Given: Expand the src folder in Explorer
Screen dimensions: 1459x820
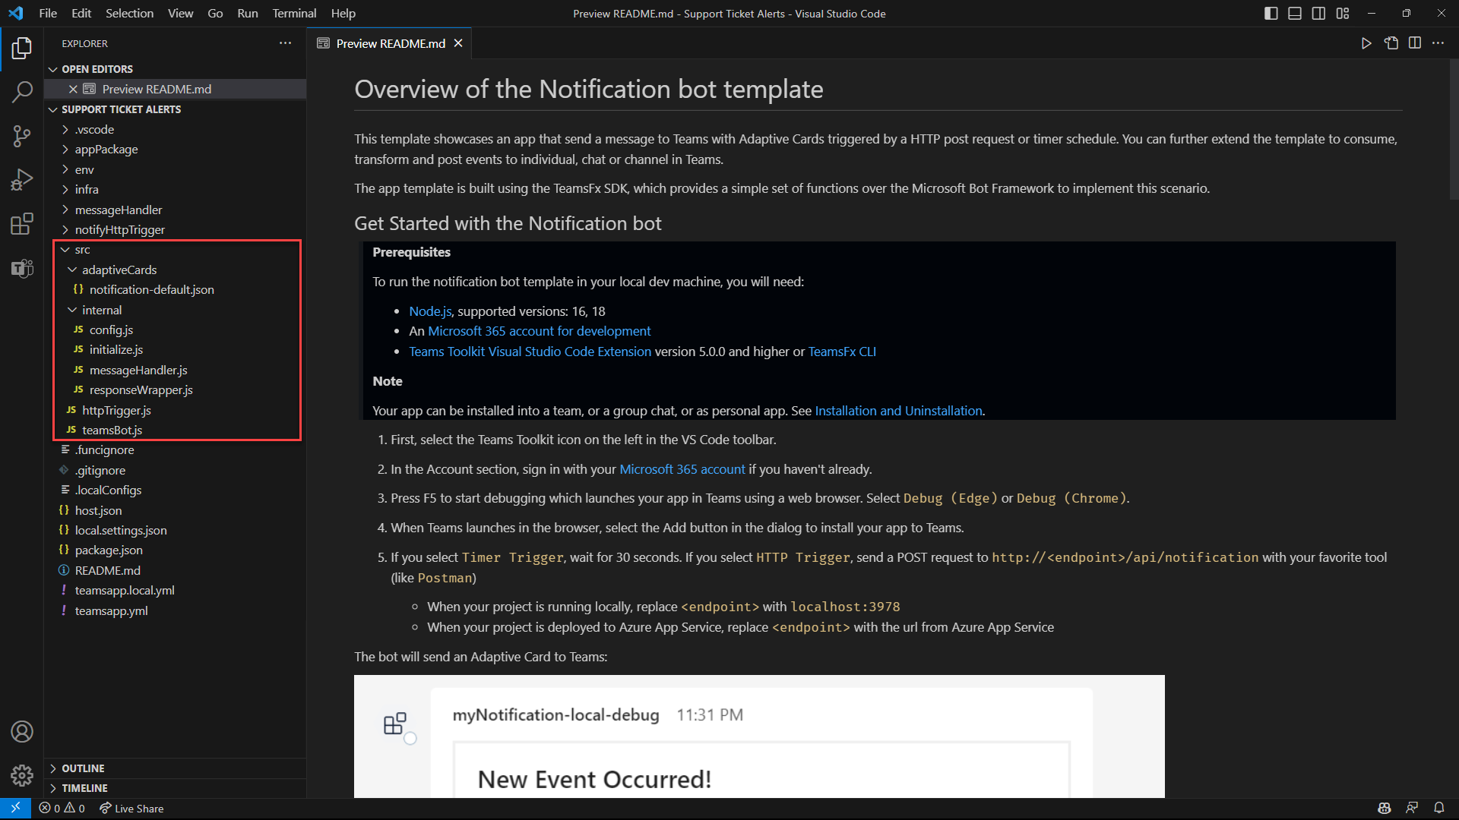Looking at the screenshot, I should click(83, 248).
